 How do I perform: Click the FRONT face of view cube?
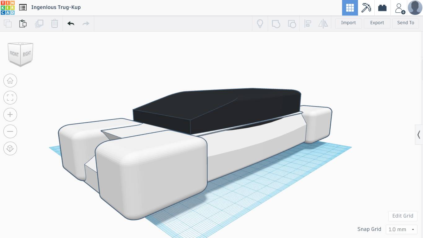[14, 54]
